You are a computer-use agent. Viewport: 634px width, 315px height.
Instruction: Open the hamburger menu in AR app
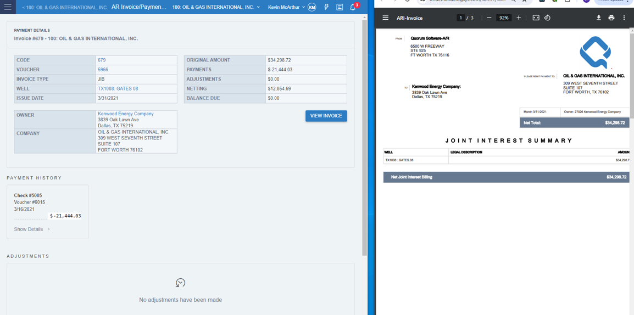coord(8,7)
